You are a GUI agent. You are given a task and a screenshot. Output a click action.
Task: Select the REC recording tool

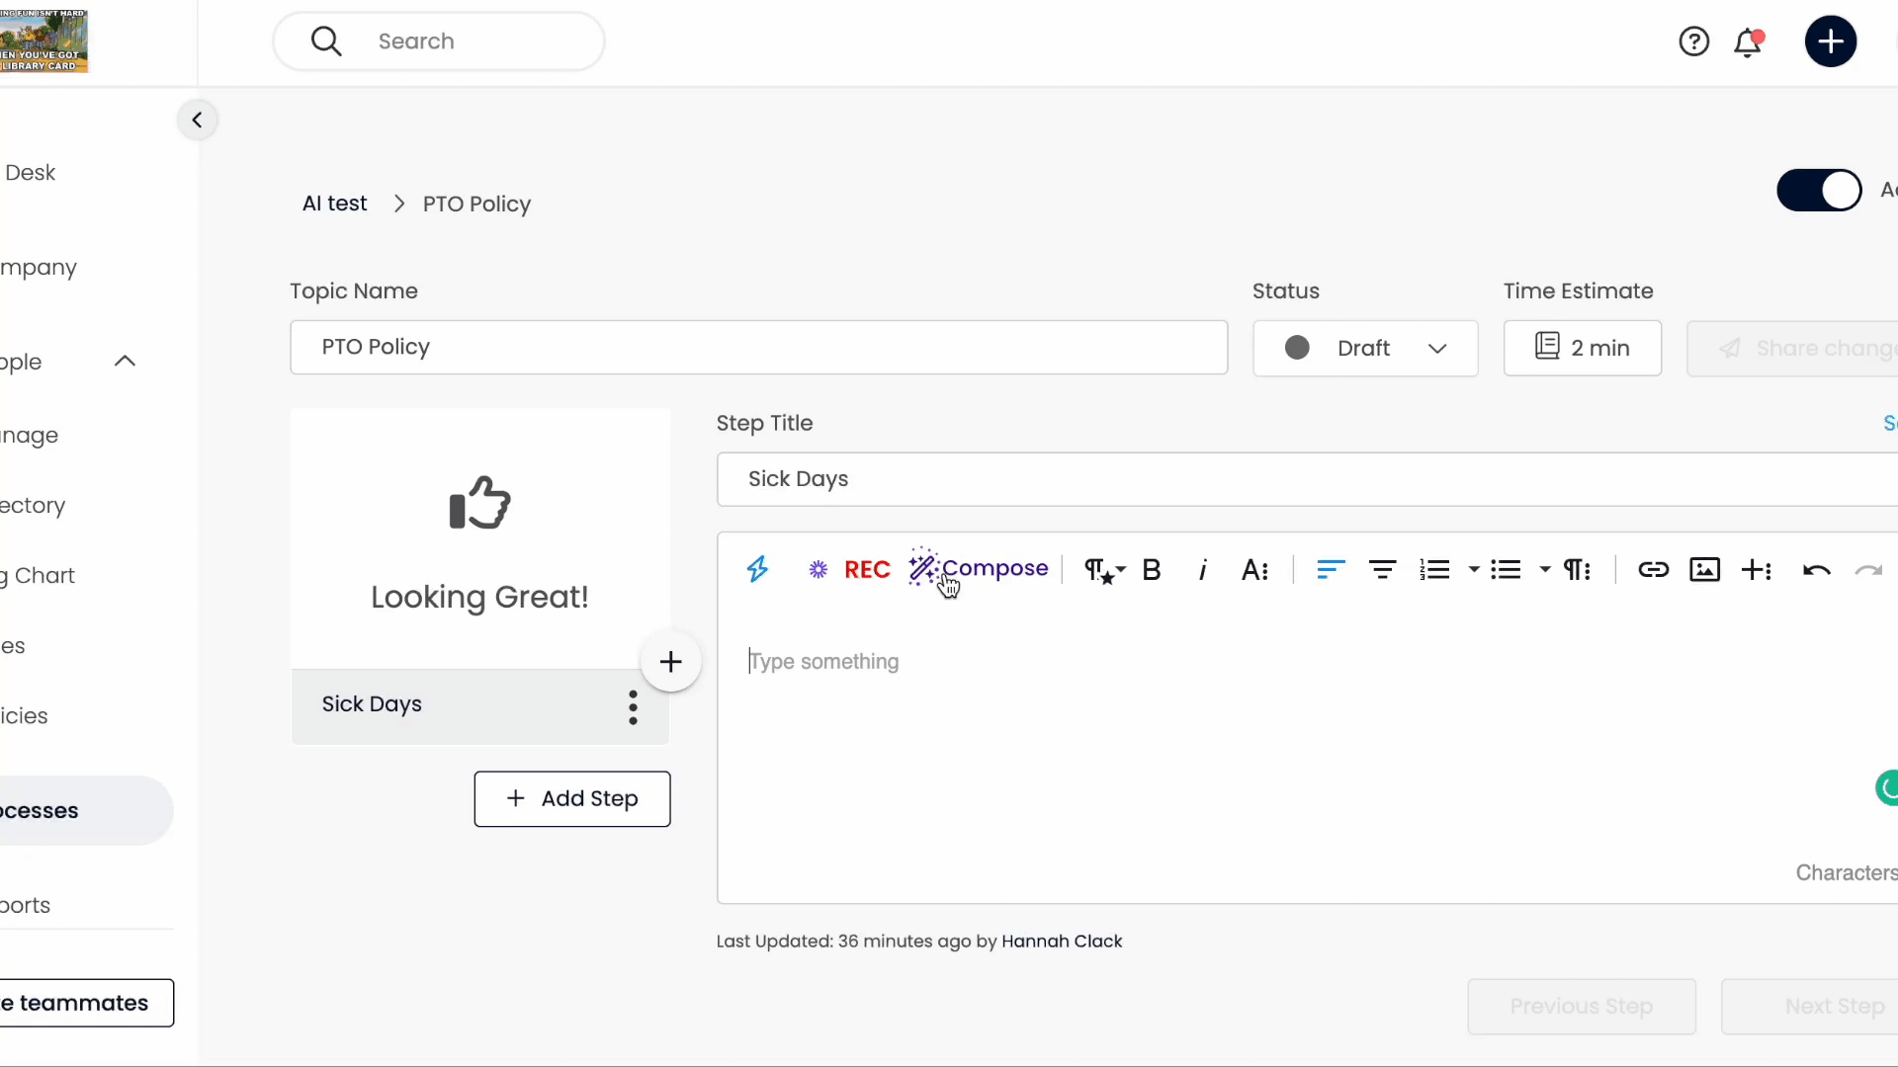point(867,569)
